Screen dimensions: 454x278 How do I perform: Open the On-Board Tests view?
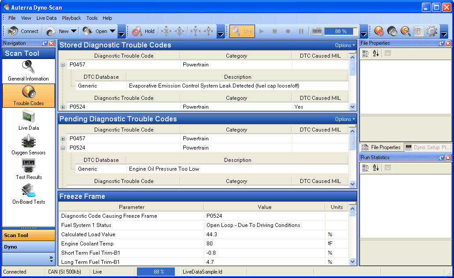[x=29, y=194]
